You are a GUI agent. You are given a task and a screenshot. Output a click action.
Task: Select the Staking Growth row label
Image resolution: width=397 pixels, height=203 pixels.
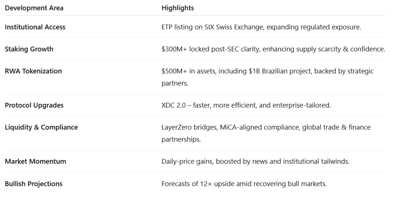point(29,49)
